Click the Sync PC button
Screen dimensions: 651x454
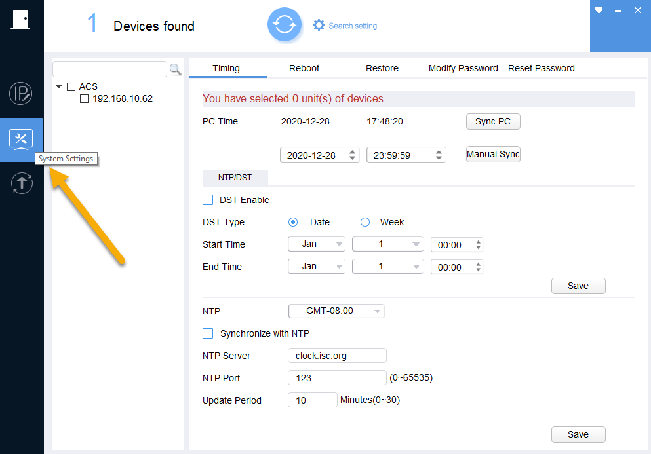point(493,122)
